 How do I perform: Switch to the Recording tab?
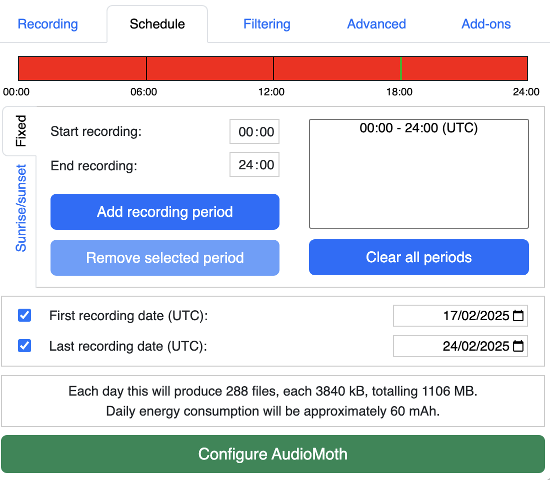click(x=47, y=24)
